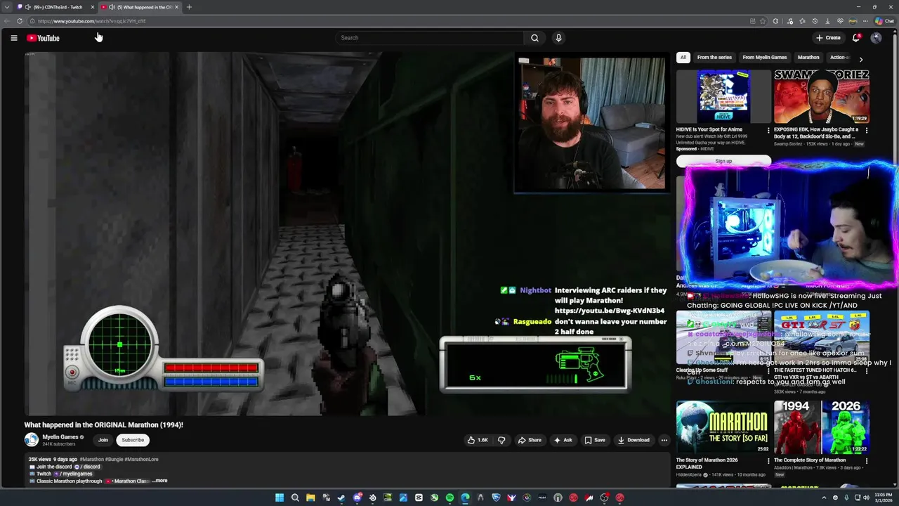The height and width of the screenshot is (506, 899).
Task: Click the Download video button
Action: point(634,440)
